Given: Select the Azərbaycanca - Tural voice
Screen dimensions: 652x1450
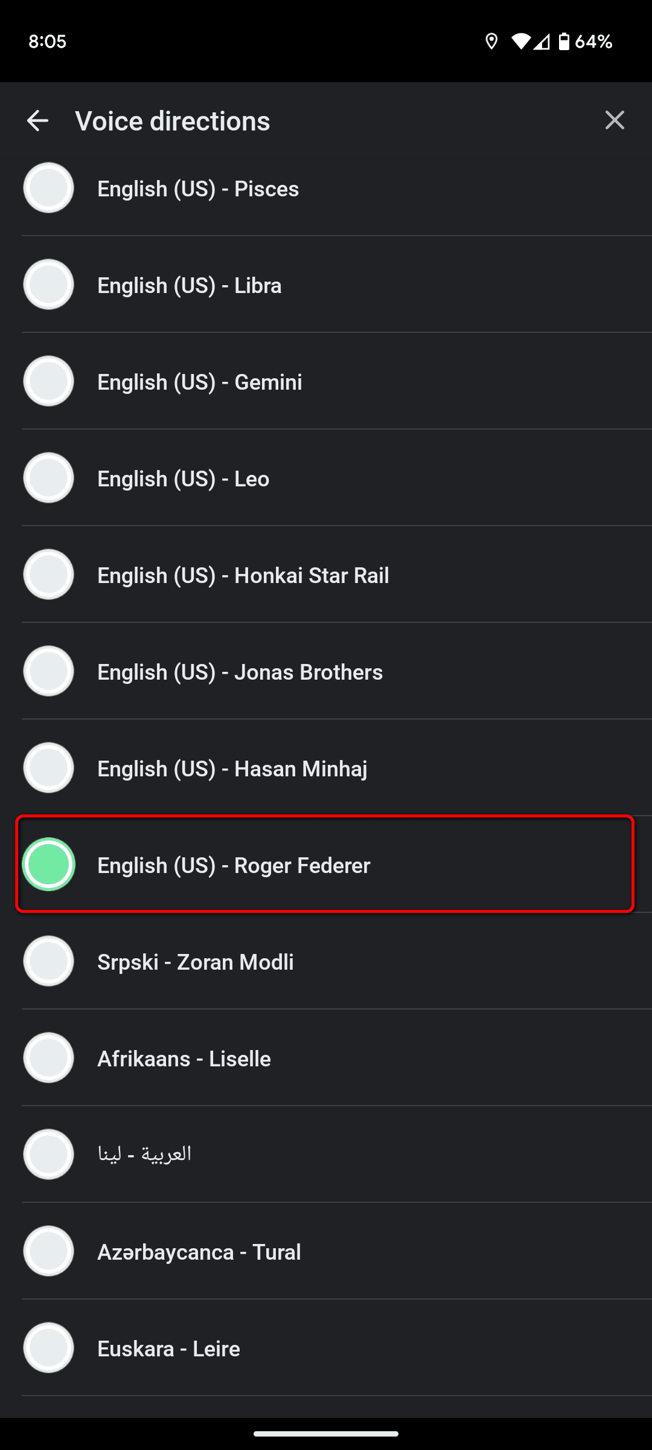Looking at the screenshot, I should [48, 1251].
